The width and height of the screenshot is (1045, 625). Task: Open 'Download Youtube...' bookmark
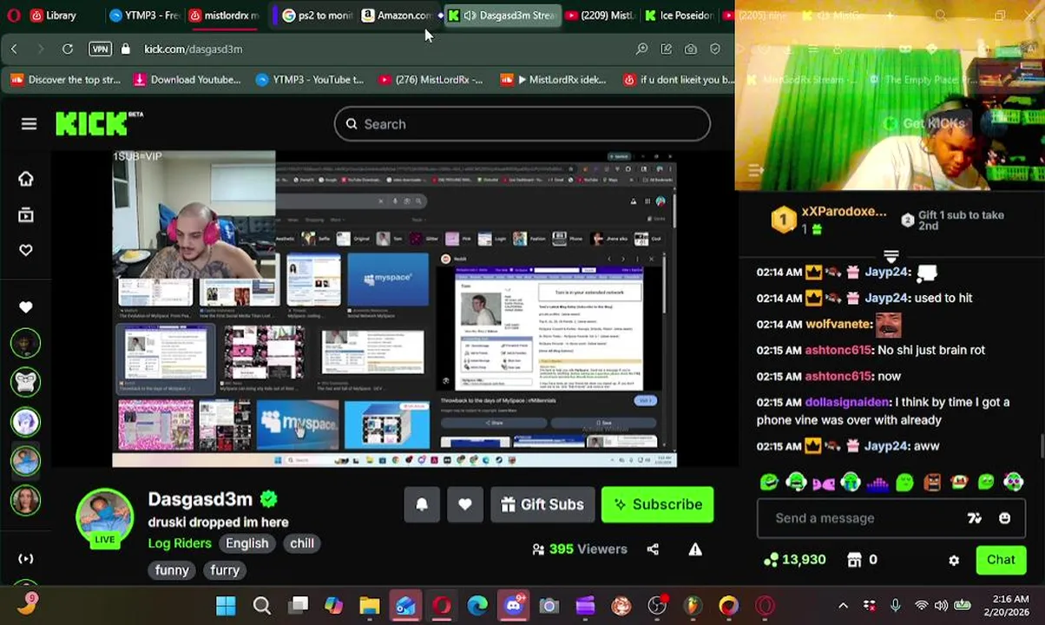186,80
